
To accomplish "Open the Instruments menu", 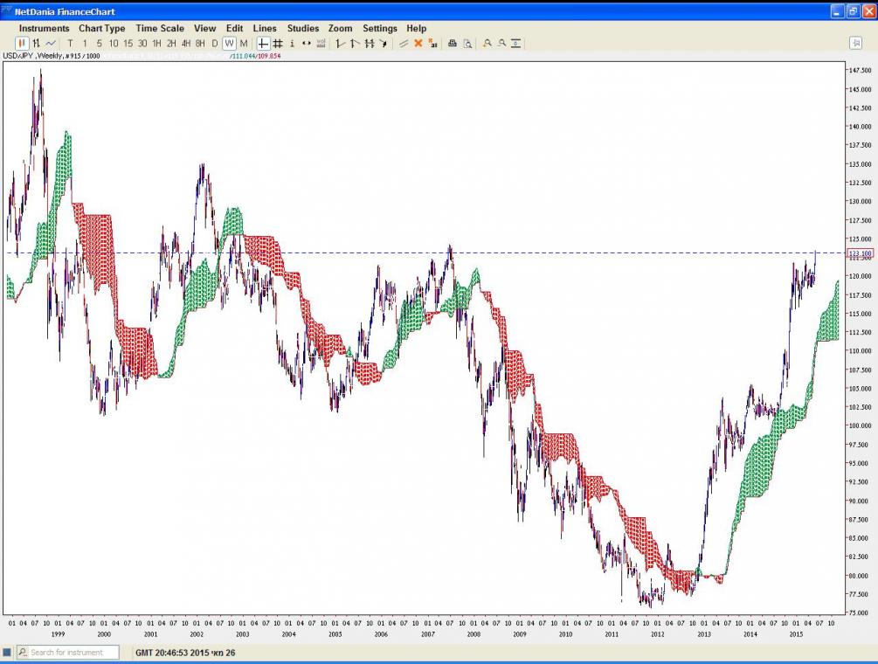I will click(x=44, y=28).
